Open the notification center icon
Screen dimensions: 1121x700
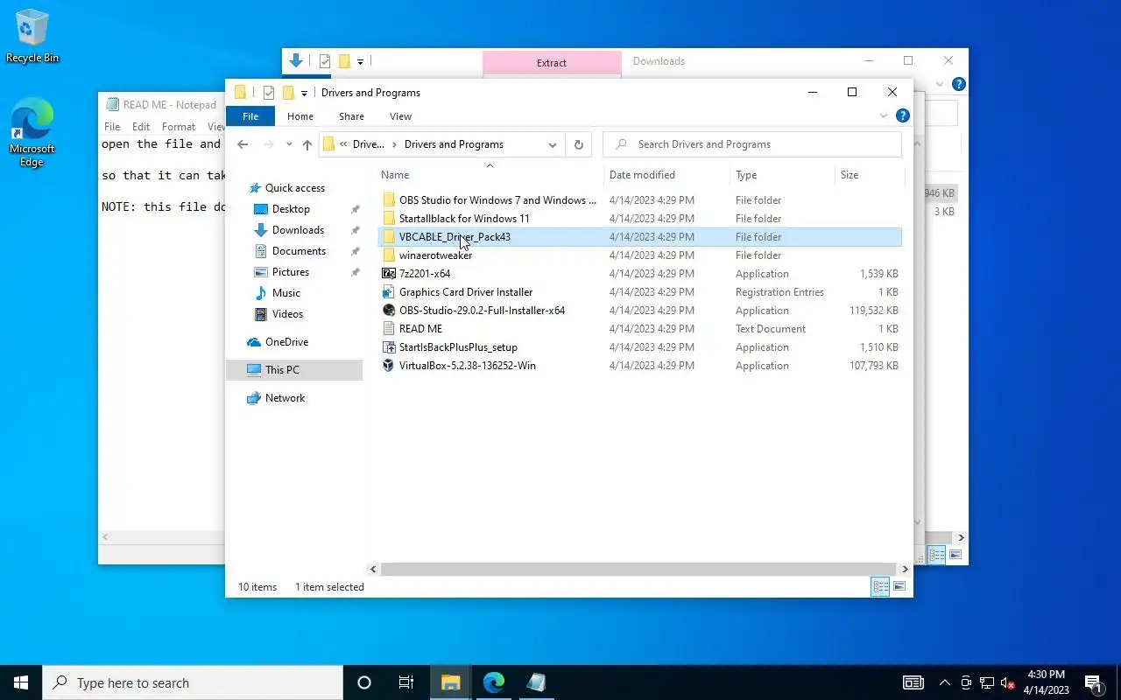pos(1092,682)
